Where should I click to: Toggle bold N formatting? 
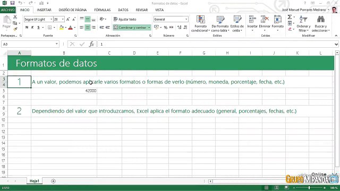click(x=27, y=27)
